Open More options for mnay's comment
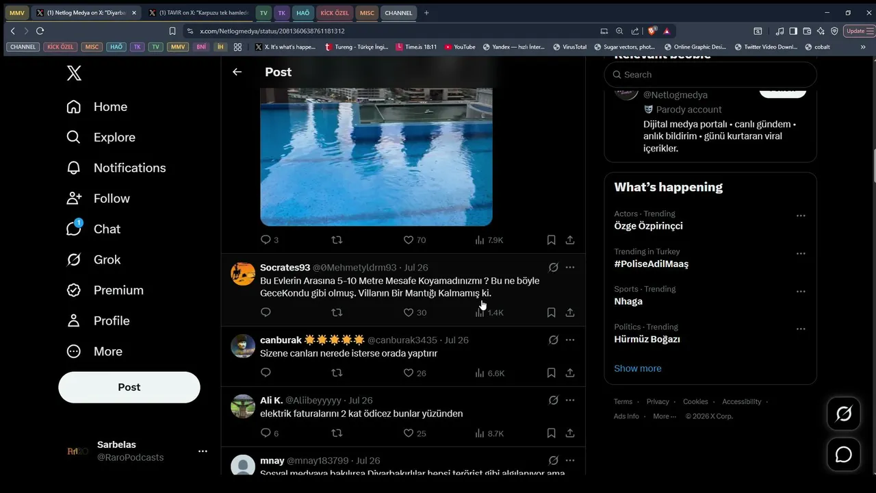The height and width of the screenshot is (493, 876). coord(570,460)
